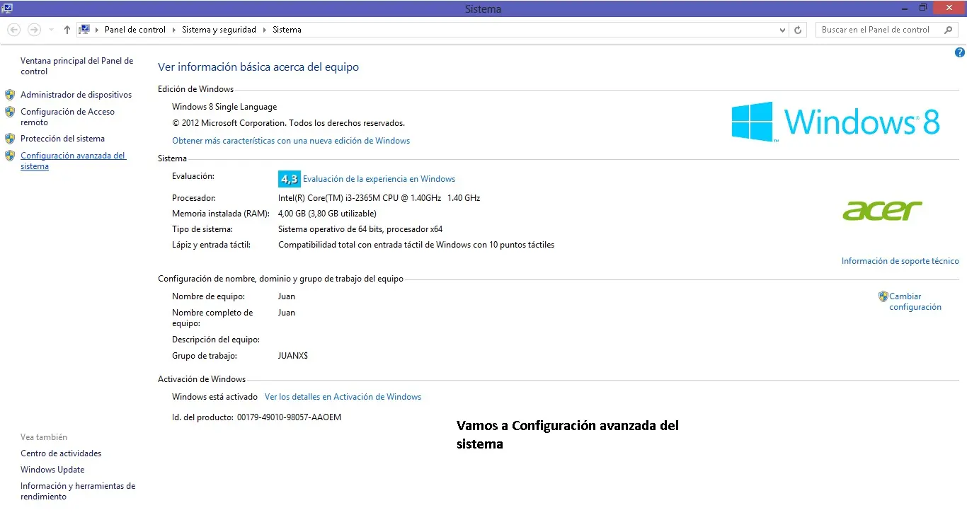Go up one level with Up arrow
The image size is (967, 515).
[x=67, y=30]
